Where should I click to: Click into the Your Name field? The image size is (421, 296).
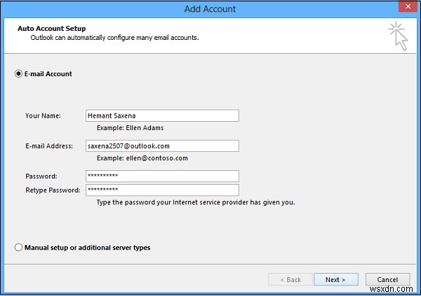(161, 115)
